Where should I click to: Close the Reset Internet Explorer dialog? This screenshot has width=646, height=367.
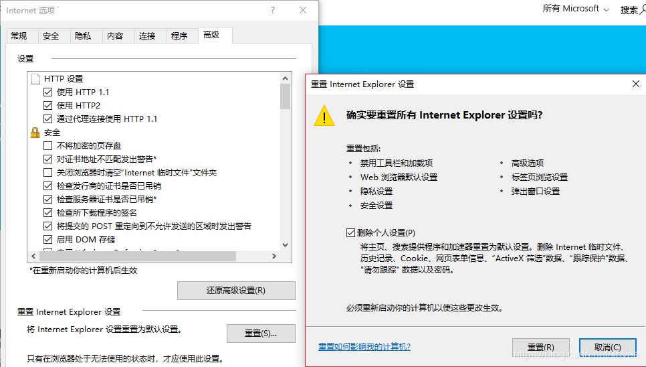[x=636, y=84]
